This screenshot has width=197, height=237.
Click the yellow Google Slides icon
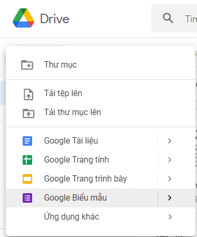(27, 179)
